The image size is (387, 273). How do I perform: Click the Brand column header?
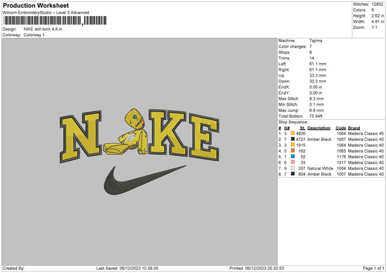pyautogui.click(x=354, y=128)
